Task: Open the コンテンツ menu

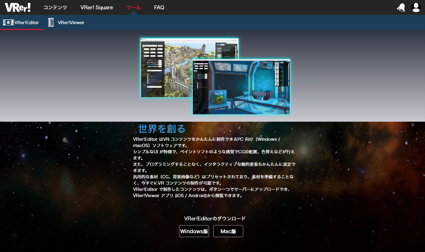Action: (x=55, y=7)
